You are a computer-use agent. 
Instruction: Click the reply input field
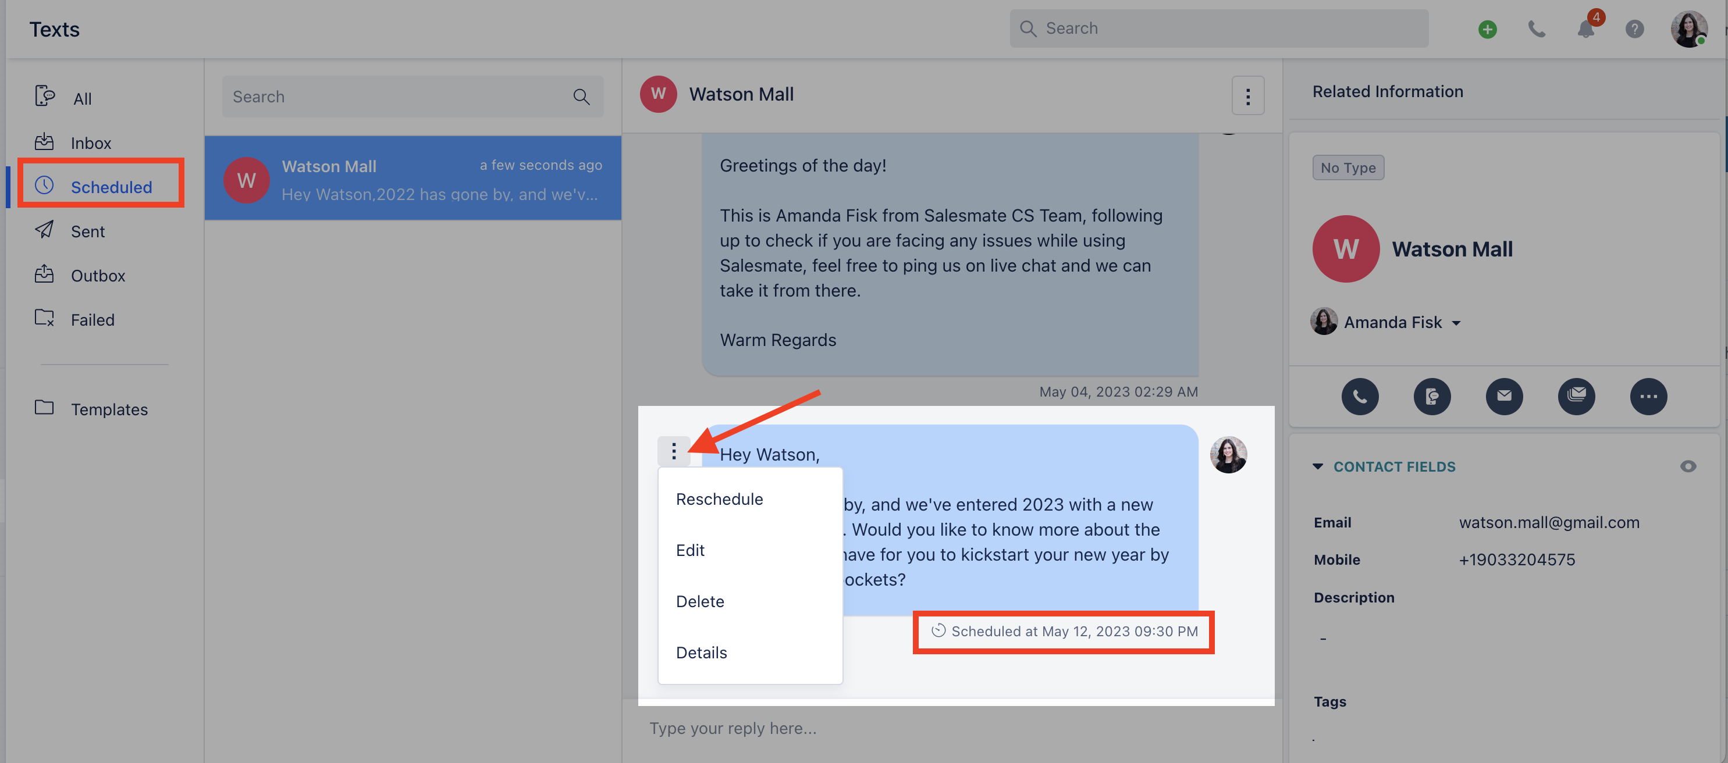(733, 728)
